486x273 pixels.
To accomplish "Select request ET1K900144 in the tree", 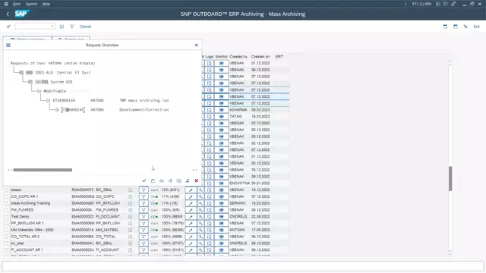I will (64, 101).
